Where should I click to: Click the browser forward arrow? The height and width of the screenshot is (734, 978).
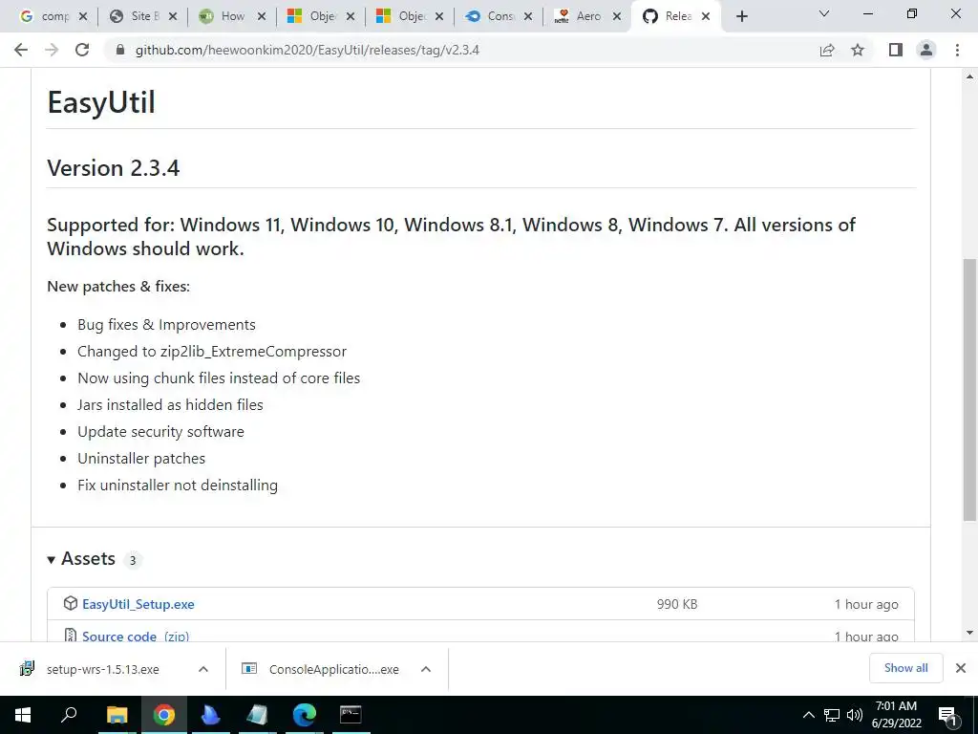(52, 50)
